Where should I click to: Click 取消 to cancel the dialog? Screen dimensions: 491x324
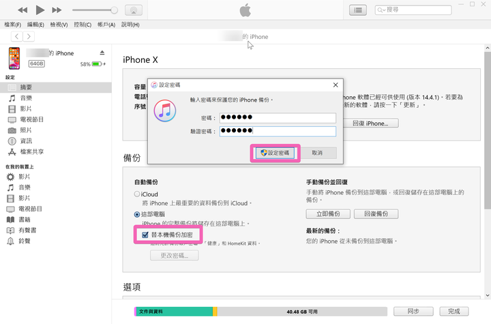[x=317, y=153]
